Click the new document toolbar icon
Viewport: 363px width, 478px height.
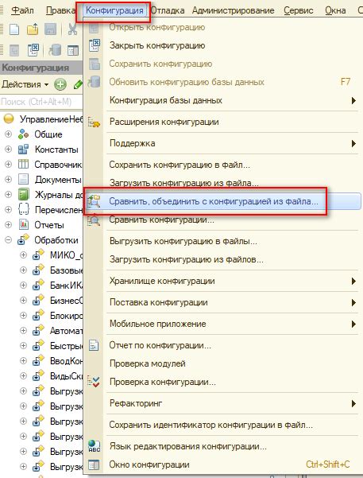14,29
